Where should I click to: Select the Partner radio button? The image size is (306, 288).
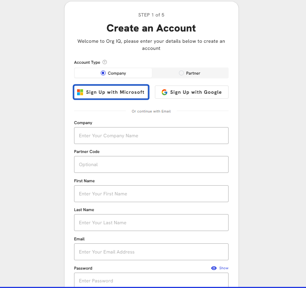tap(181, 73)
